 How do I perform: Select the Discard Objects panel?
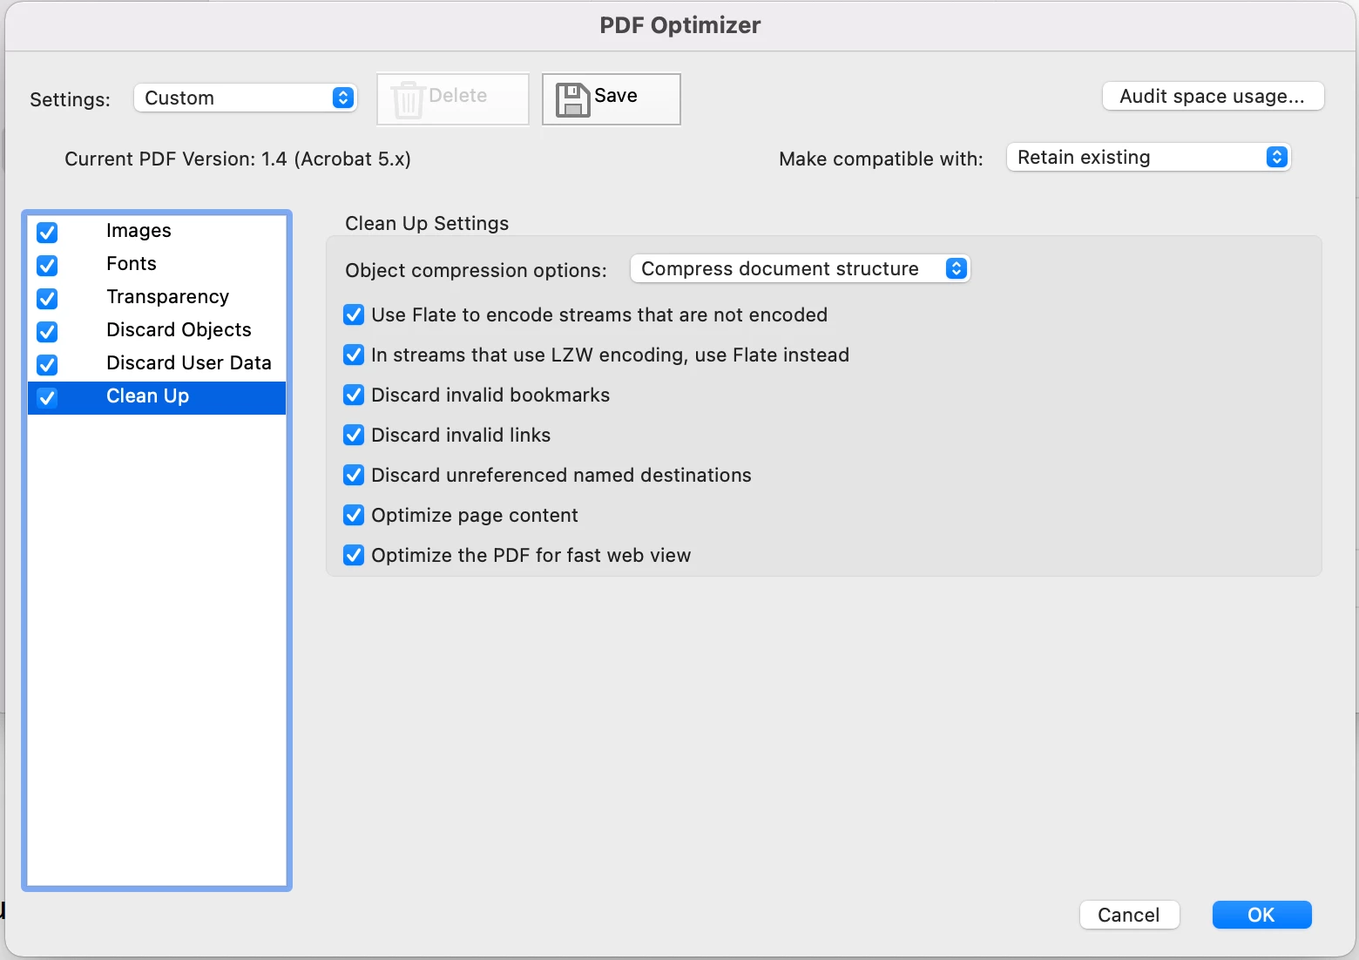[157, 330]
